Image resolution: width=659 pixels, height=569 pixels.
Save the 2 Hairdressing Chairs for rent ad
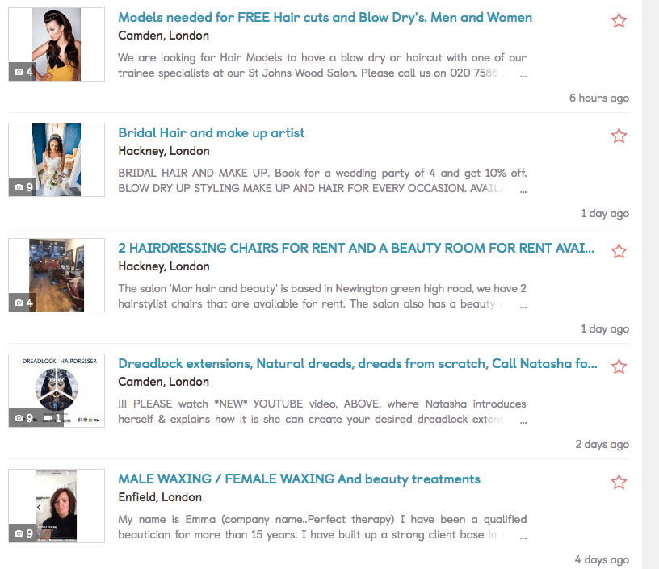coord(619,251)
